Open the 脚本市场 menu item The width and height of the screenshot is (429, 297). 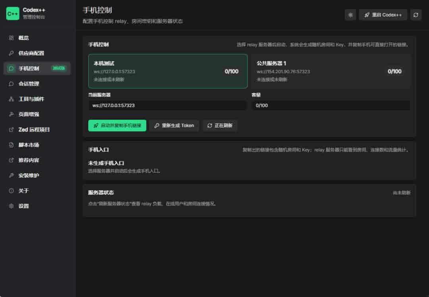tap(37, 145)
